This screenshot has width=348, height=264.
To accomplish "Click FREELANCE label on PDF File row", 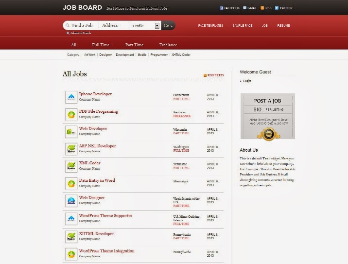I will coord(182,116).
